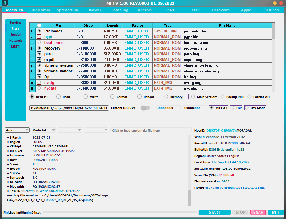The height and width of the screenshot is (219, 286).
Task: Toggle the Custom UA R/W switch
Action: (x=145, y=108)
